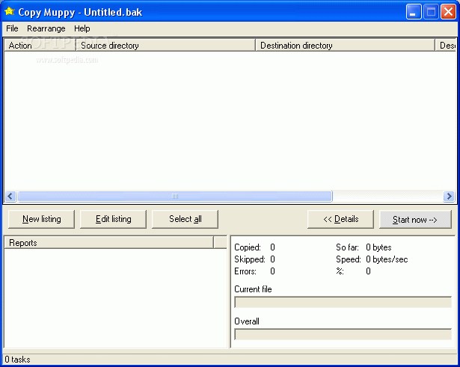Click the 'Speed:' label
The width and height of the screenshot is (460, 367).
click(349, 259)
